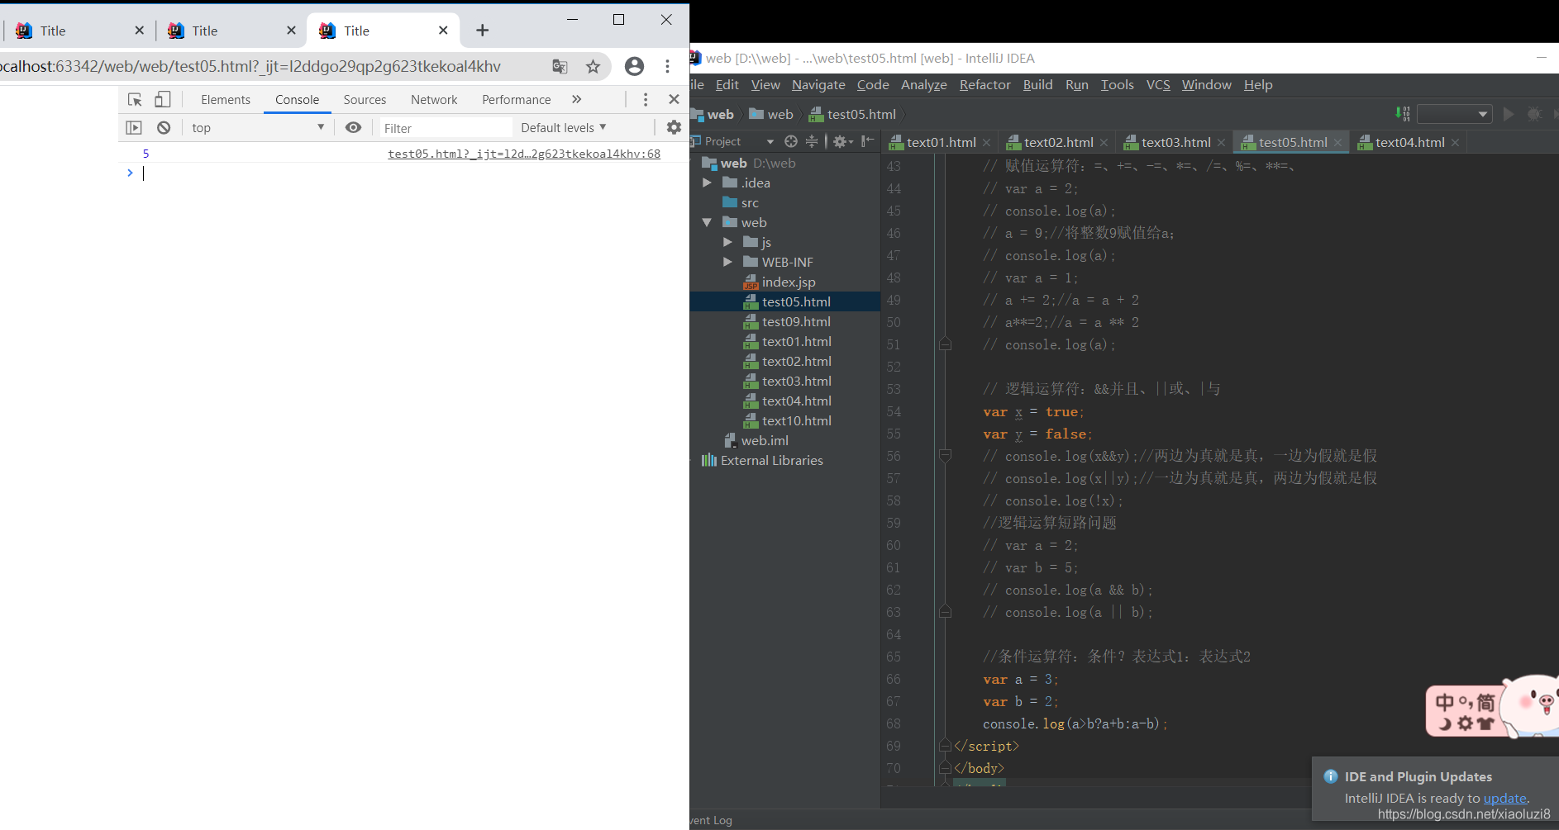Switch to the Performance tab

[516, 99]
